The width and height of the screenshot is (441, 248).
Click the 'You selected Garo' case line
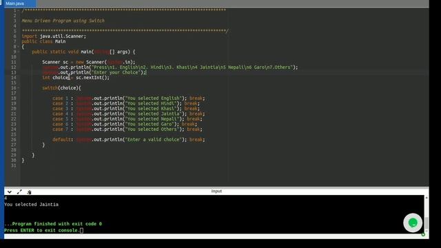125,124
